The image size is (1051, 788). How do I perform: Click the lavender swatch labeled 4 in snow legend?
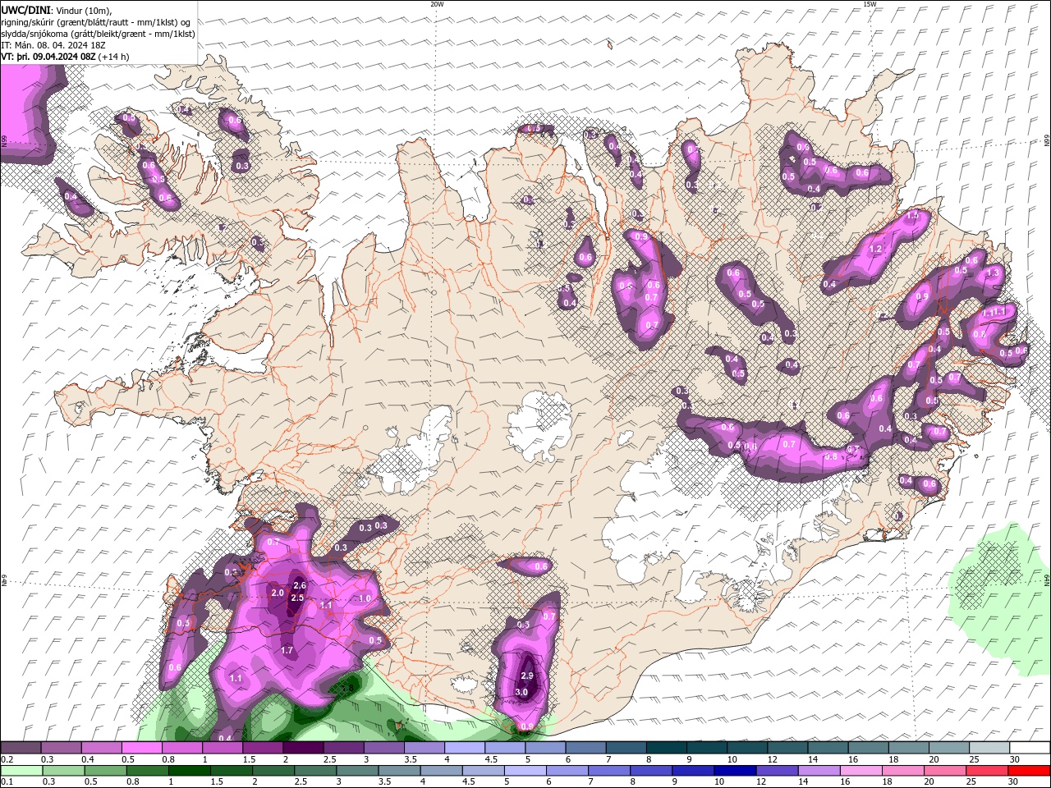click(x=465, y=748)
